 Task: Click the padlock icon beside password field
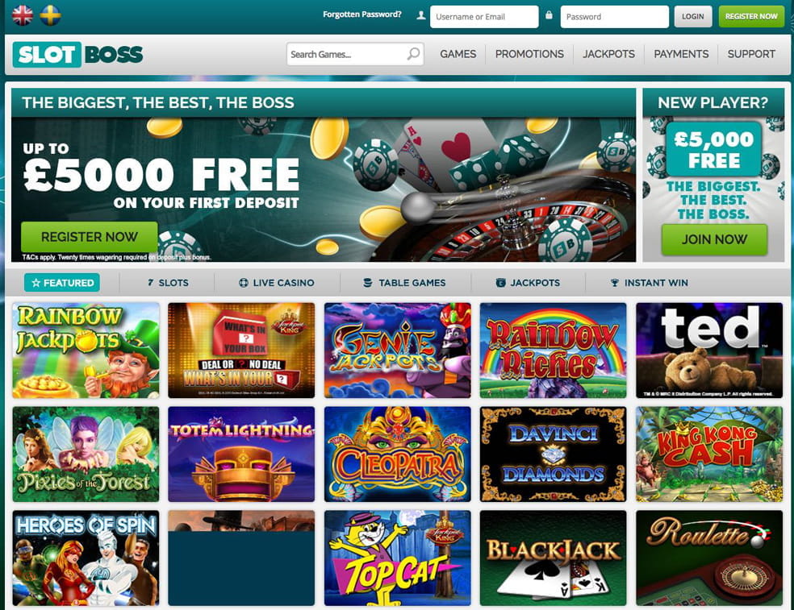pos(549,15)
